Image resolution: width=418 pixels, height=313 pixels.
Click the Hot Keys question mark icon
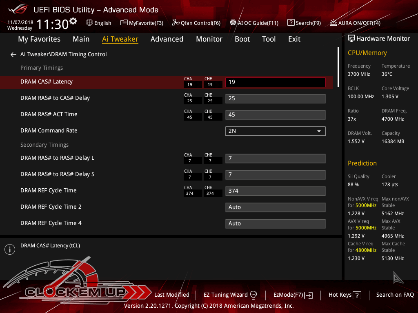coord(357,295)
